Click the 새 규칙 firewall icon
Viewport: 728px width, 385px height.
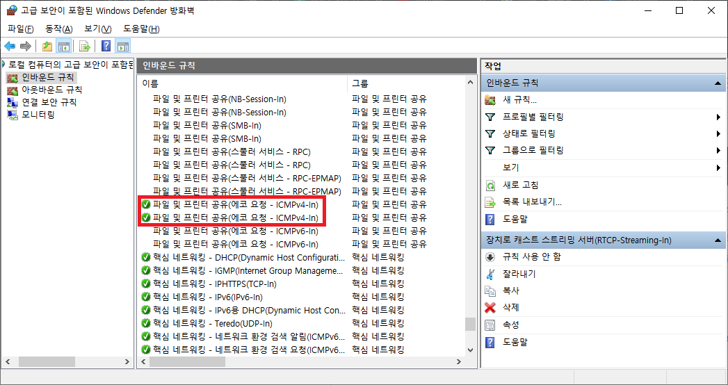point(490,100)
